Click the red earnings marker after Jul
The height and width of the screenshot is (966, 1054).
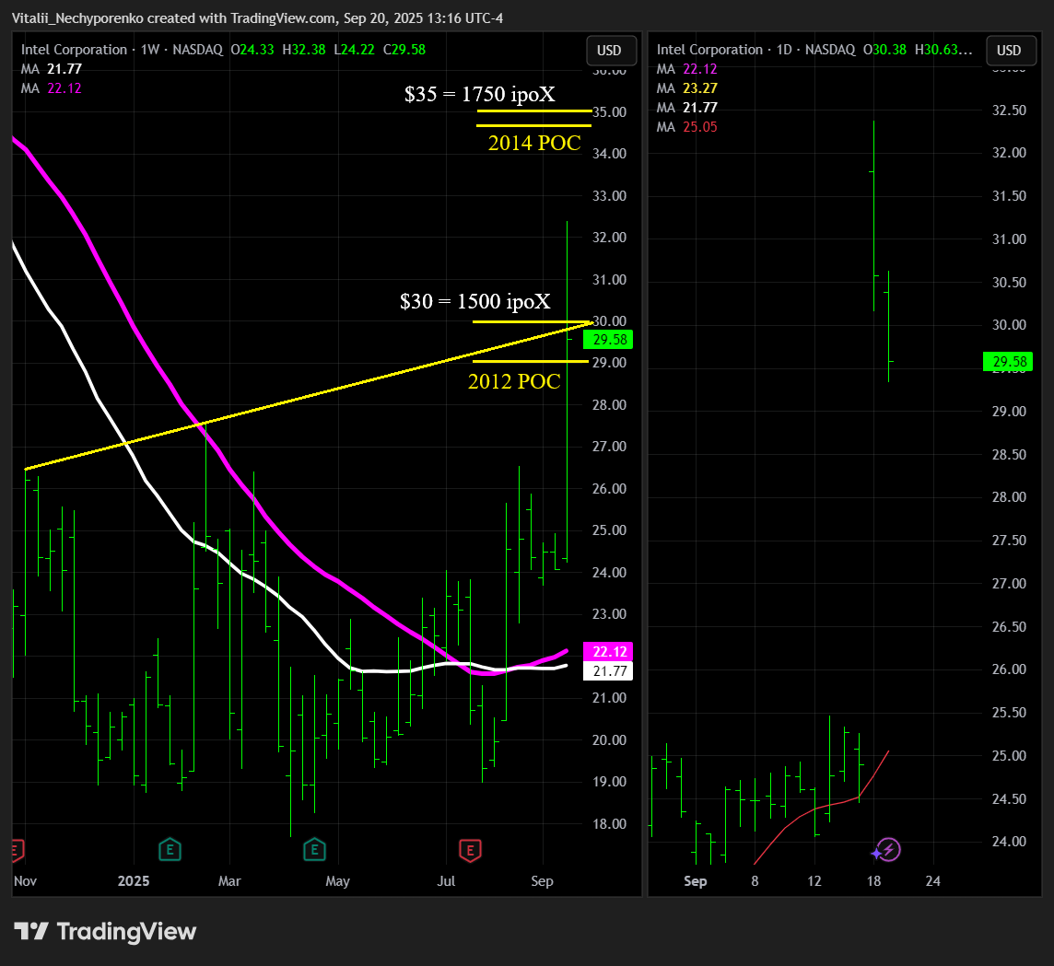point(470,851)
